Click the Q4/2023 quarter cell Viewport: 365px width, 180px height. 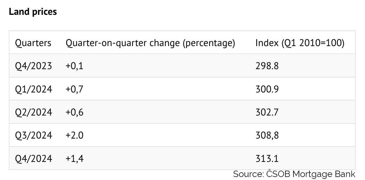pos(34,66)
